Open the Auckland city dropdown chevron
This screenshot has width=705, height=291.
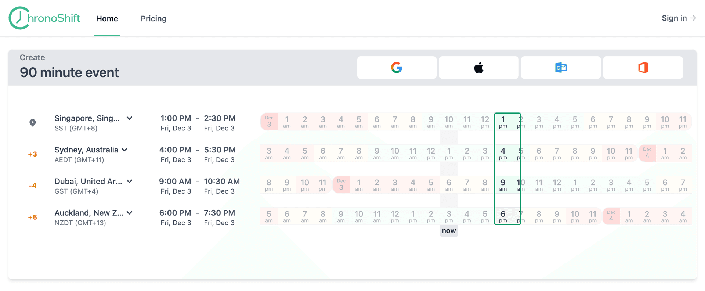coord(130,213)
